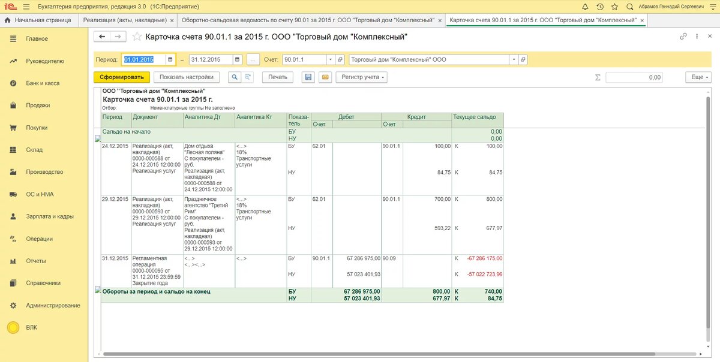
Task: Expand organization field dropdown arrow
Action: click(513, 60)
